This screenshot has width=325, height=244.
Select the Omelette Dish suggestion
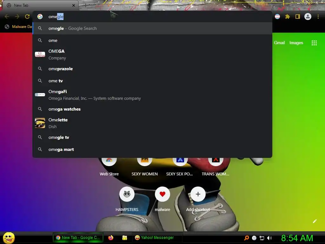pos(152,123)
